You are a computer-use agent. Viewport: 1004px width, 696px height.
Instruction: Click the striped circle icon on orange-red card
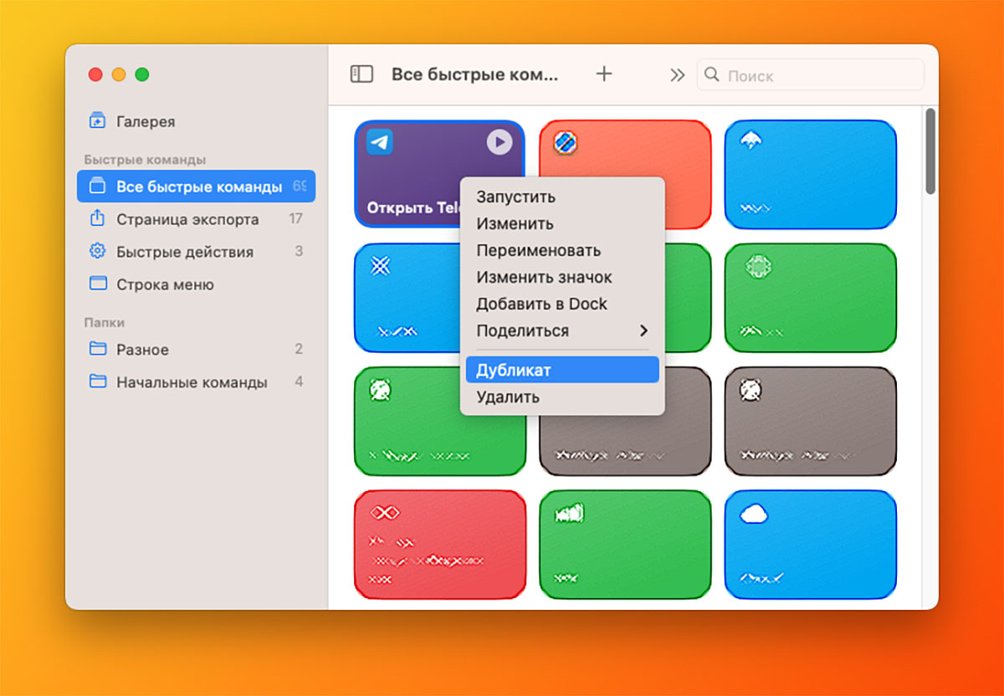point(566,143)
